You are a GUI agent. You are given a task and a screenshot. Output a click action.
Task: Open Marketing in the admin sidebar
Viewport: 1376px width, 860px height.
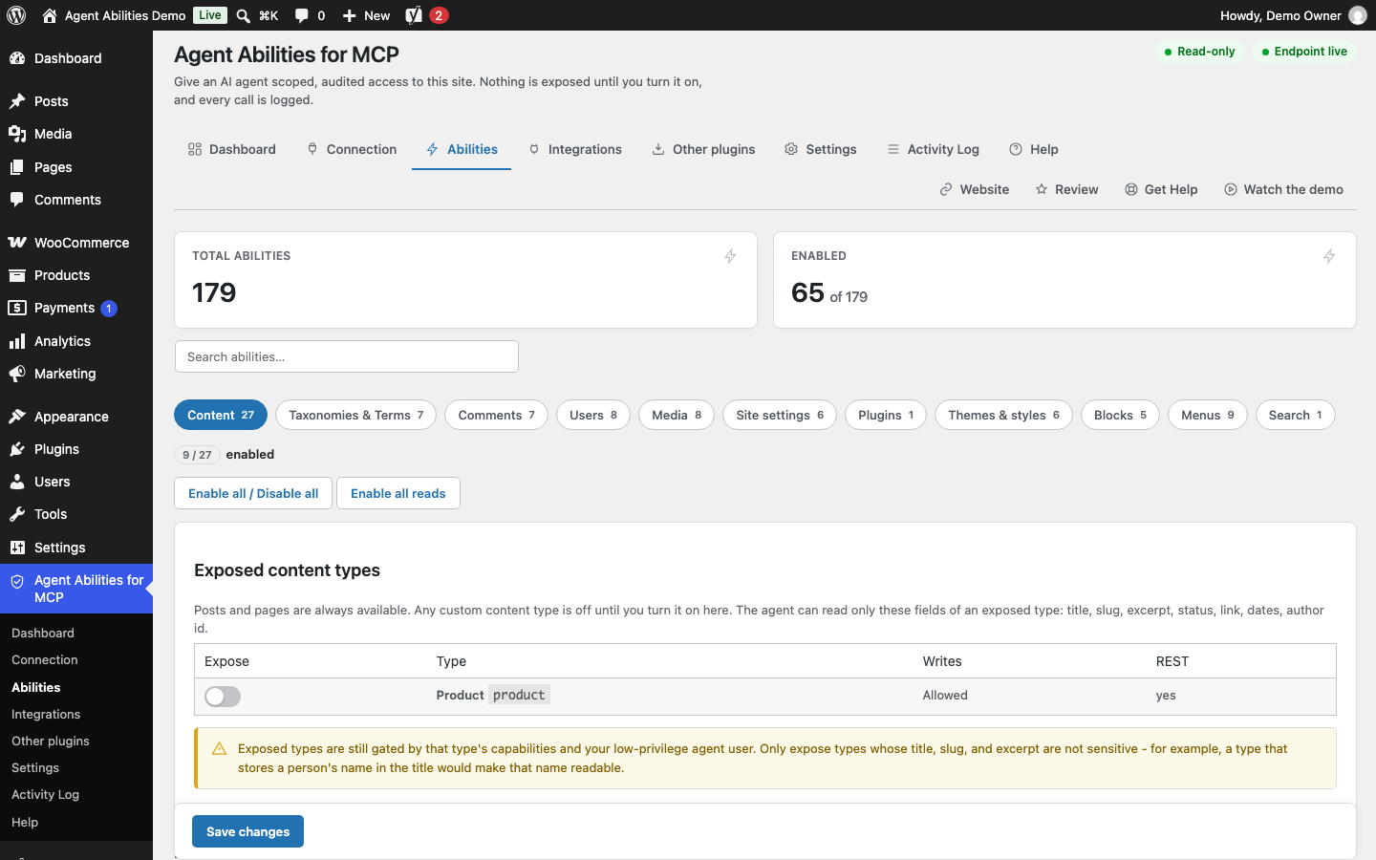tap(76, 374)
